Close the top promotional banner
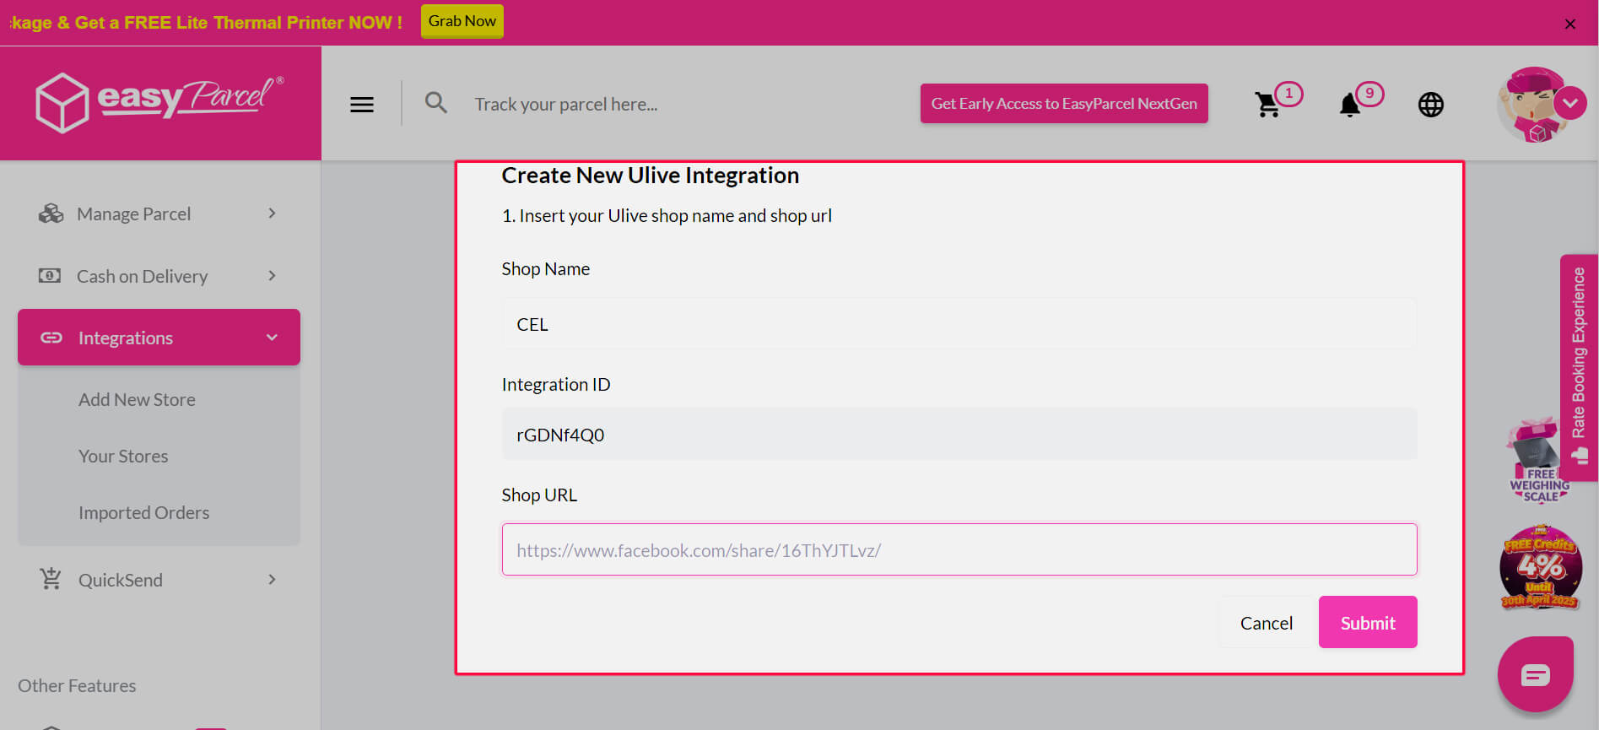The image size is (1599, 730). [1570, 24]
